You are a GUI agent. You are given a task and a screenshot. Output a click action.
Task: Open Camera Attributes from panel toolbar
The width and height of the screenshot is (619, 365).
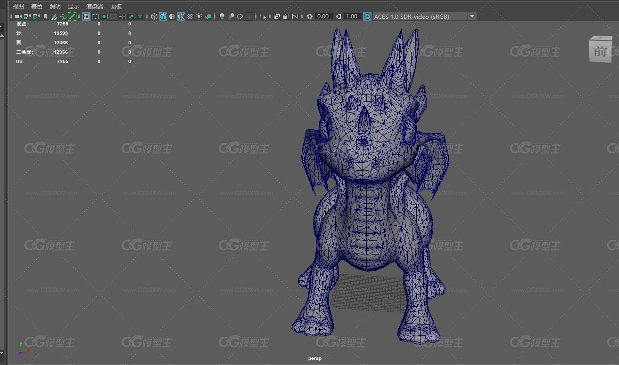point(36,16)
